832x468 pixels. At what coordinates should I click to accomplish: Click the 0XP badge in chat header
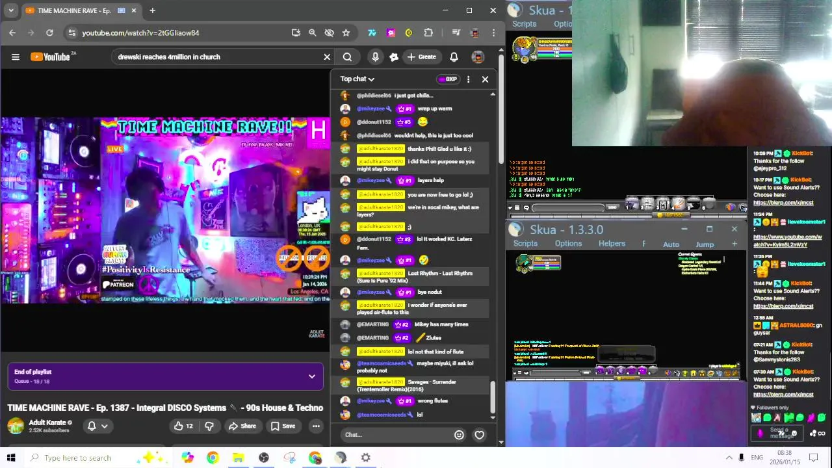[x=448, y=79]
